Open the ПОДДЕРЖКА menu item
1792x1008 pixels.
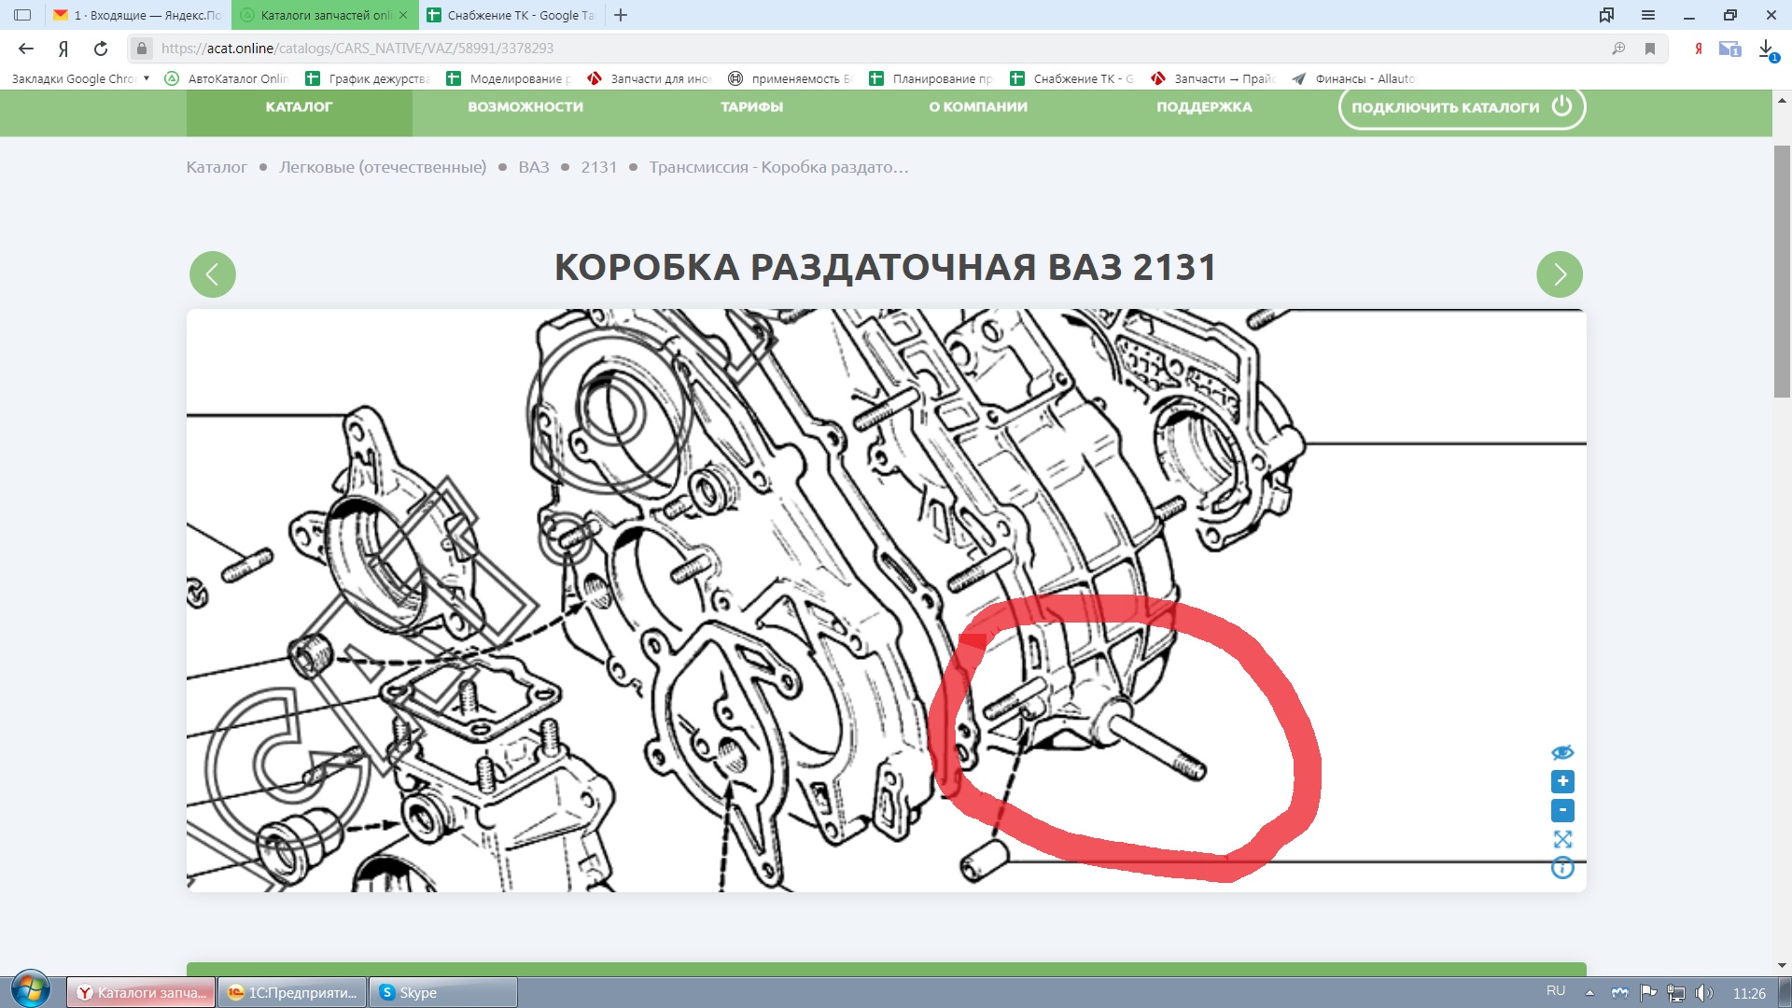tap(1204, 107)
